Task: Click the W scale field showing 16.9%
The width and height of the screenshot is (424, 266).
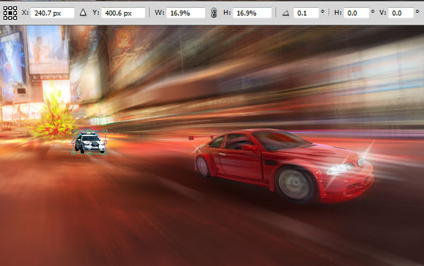Action: click(186, 13)
